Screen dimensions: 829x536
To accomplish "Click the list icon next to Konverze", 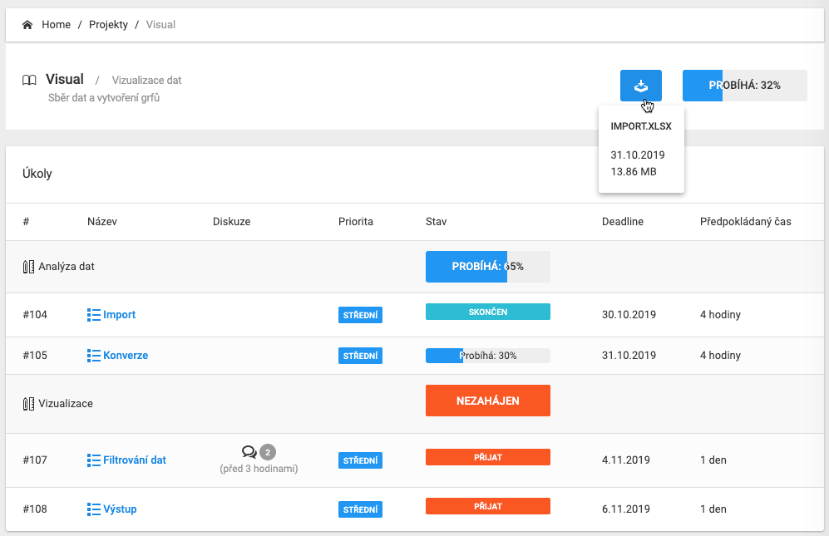I will (94, 356).
